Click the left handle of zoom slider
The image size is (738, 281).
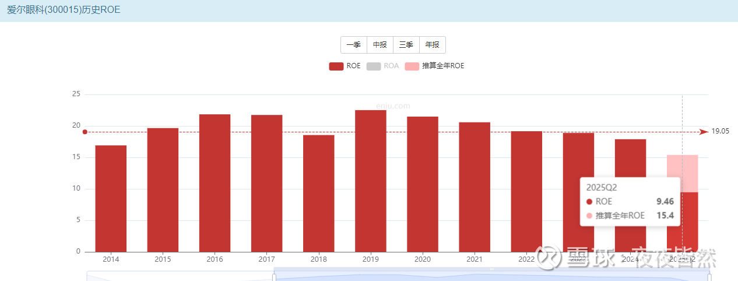click(274, 276)
